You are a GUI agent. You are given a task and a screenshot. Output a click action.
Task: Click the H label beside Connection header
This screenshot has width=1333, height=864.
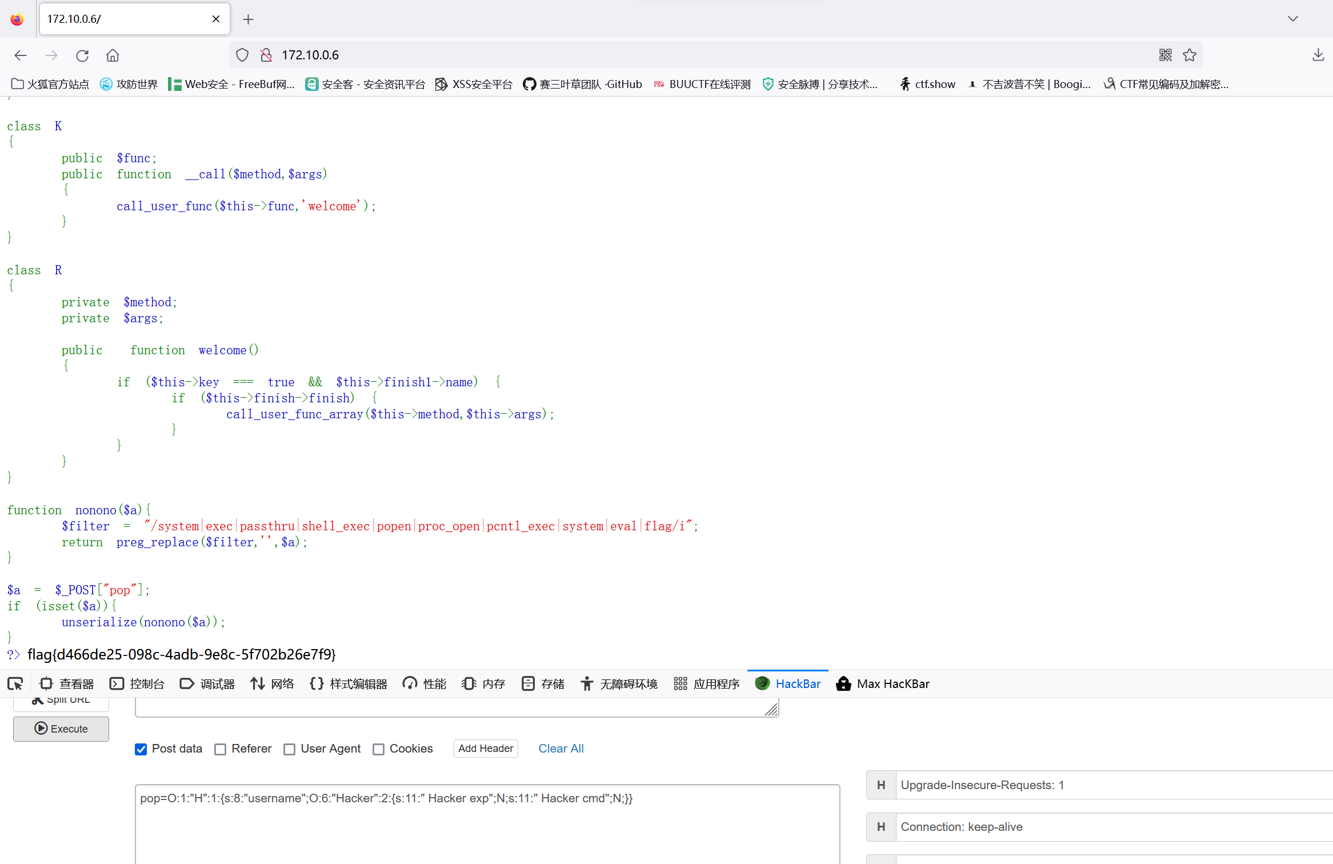click(881, 827)
